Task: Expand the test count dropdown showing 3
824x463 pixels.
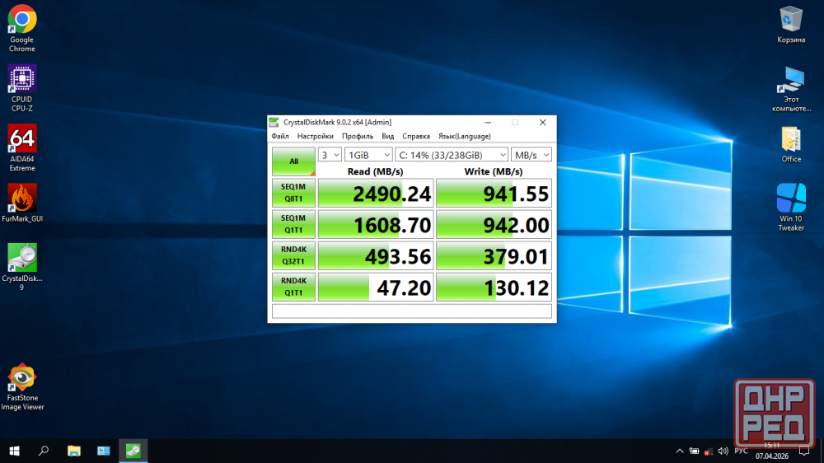Action: [330, 155]
